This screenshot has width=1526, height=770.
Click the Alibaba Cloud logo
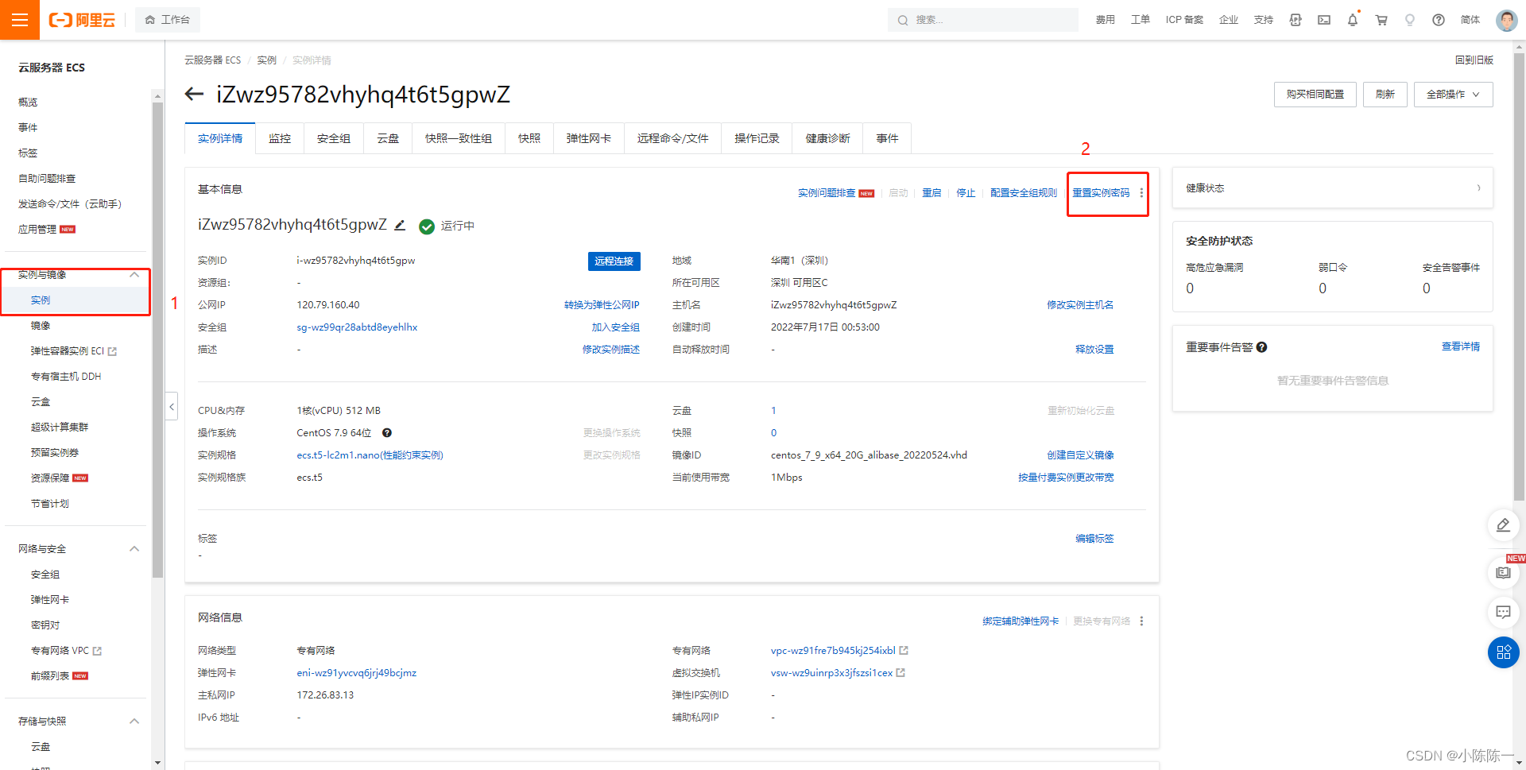click(x=82, y=20)
